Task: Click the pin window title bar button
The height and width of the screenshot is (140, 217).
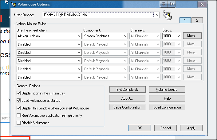Action: coord(172,4)
